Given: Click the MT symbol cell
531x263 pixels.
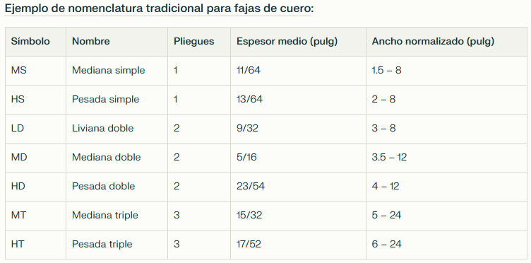Looking at the screenshot, I should point(35,216).
